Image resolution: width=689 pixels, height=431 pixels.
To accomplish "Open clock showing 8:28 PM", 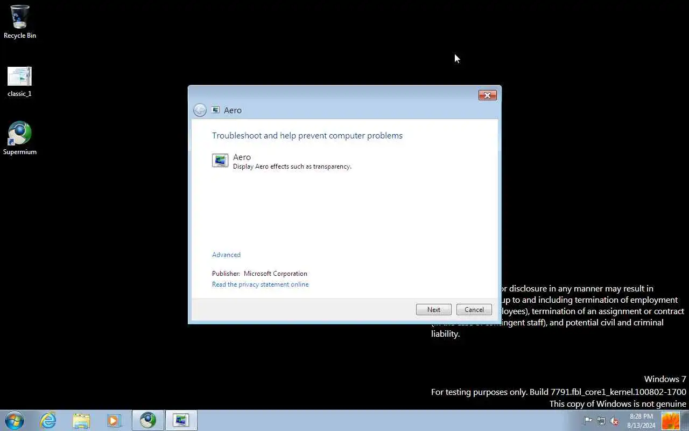I will click(x=641, y=421).
